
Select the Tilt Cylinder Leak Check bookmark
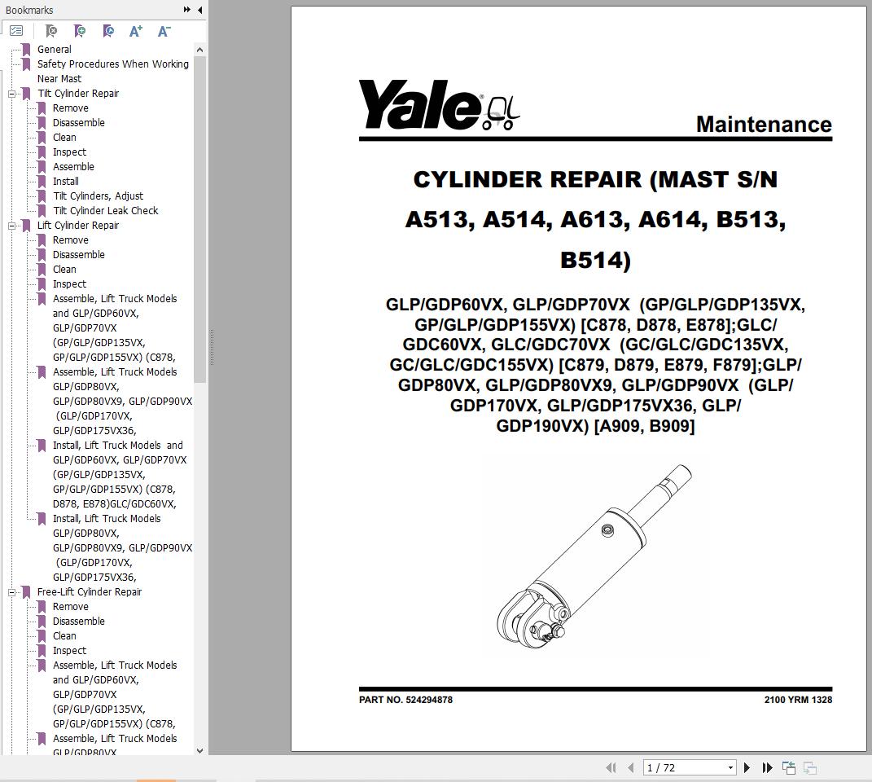tap(106, 211)
